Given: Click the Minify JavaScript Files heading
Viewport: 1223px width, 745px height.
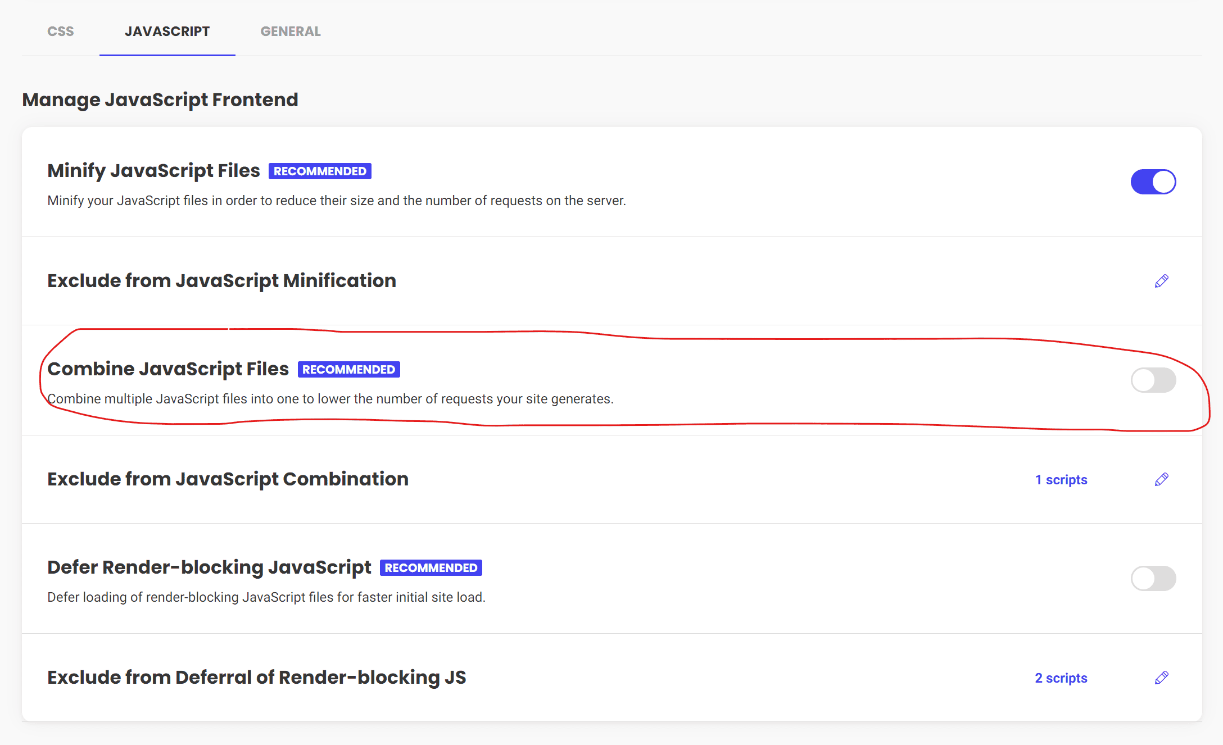Looking at the screenshot, I should 153,171.
